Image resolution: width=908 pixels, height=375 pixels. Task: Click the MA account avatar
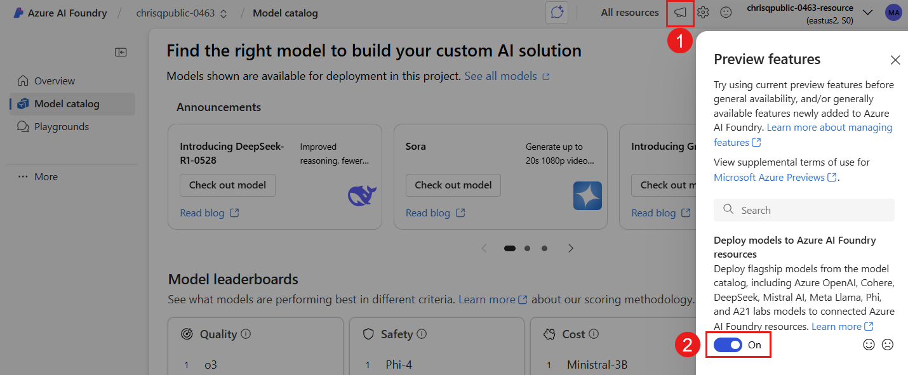(893, 13)
